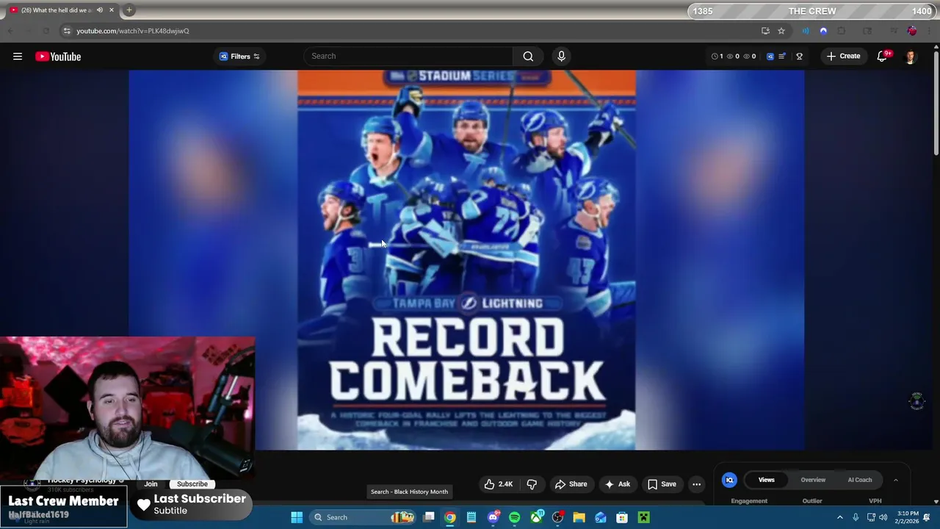Dislike the video with thumbs down

click(532, 484)
